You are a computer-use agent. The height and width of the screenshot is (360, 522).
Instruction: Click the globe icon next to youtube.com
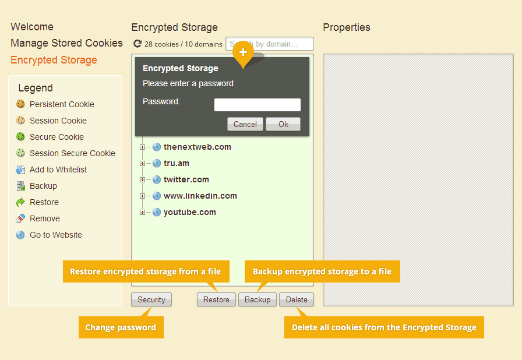(x=157, y=212)
